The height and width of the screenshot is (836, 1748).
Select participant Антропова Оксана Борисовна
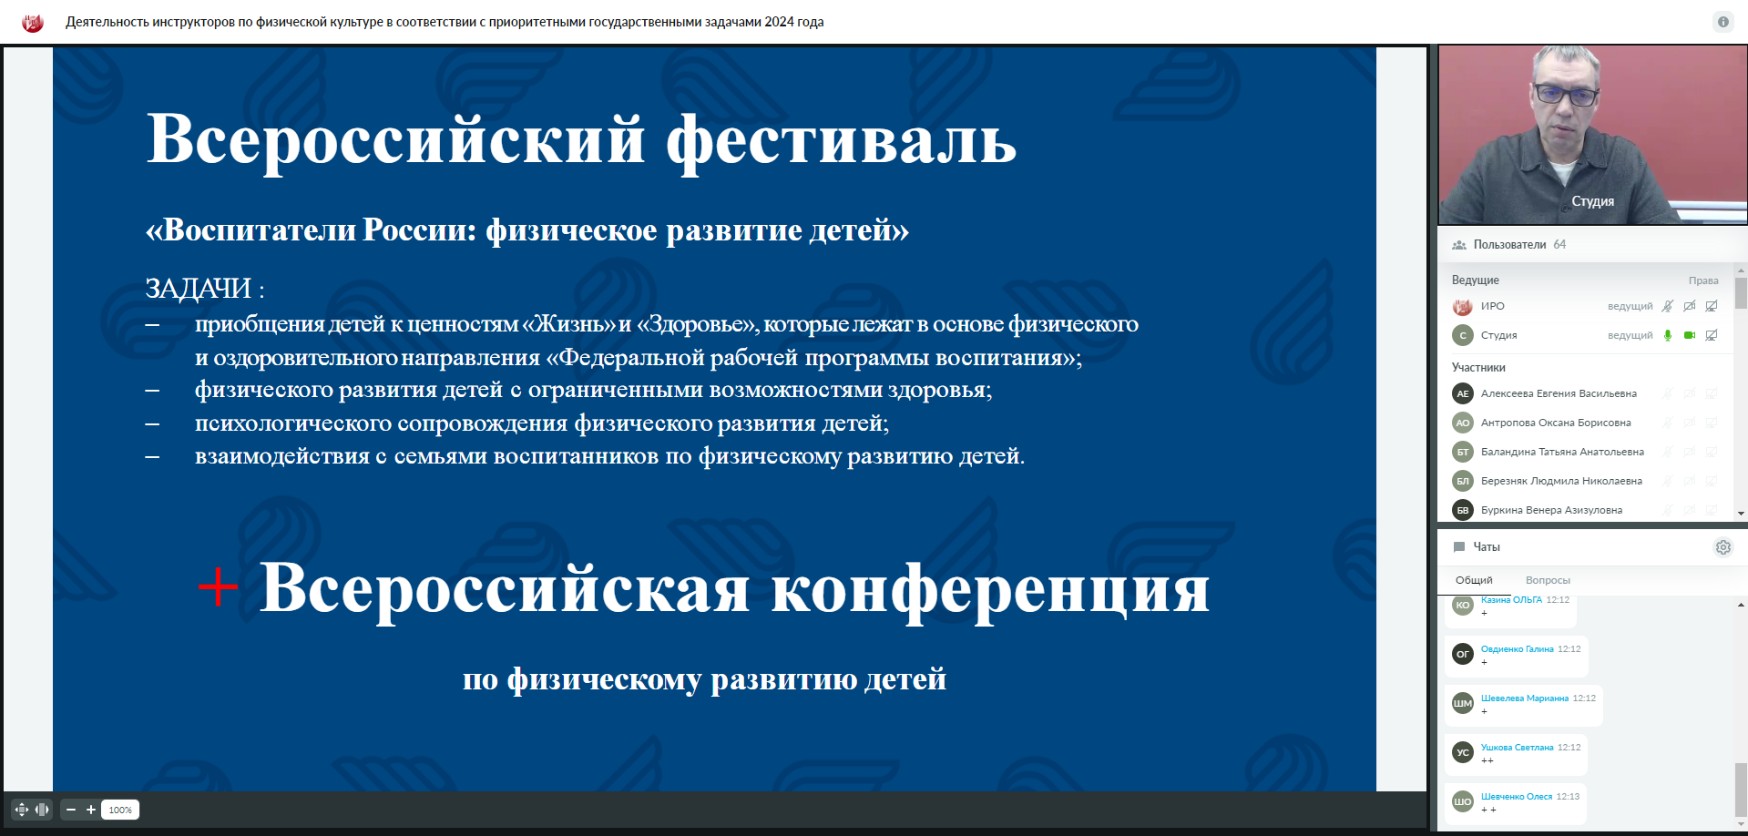(x=1555, y=423)
